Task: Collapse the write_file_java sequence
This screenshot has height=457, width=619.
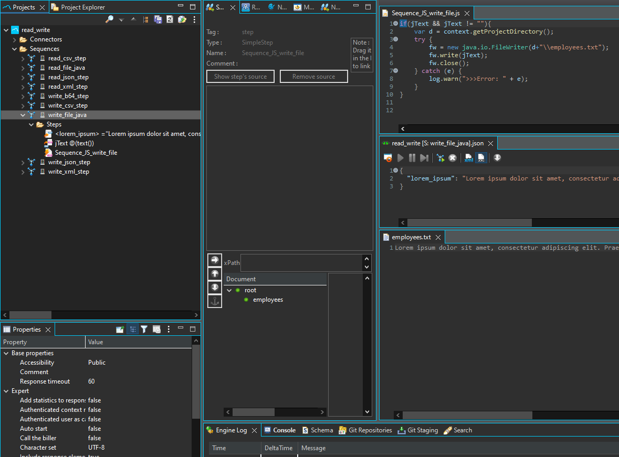Action: coord(23,115)
